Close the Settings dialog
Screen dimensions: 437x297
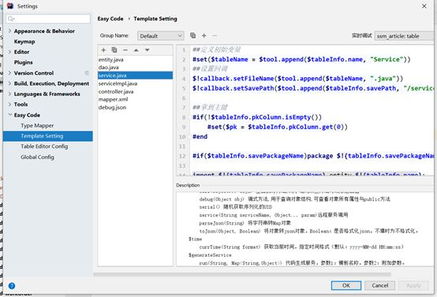424,6
